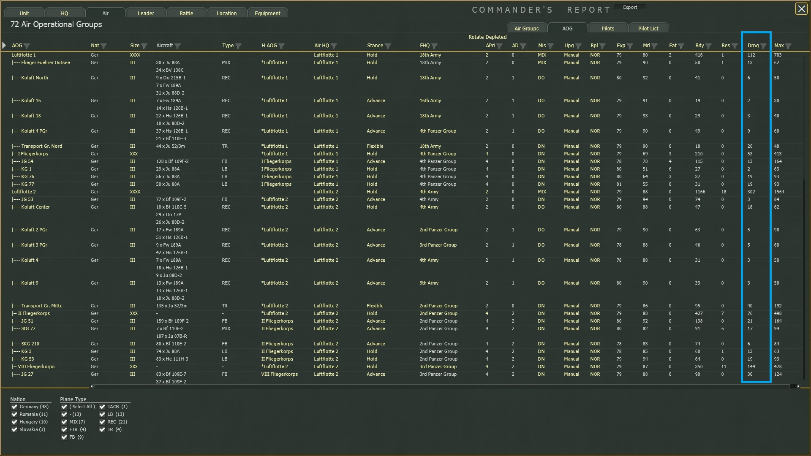The height and width of the screenshot is (456, 811).
Task: Open the Size column filter dropdown
Action: pos(144,46)
